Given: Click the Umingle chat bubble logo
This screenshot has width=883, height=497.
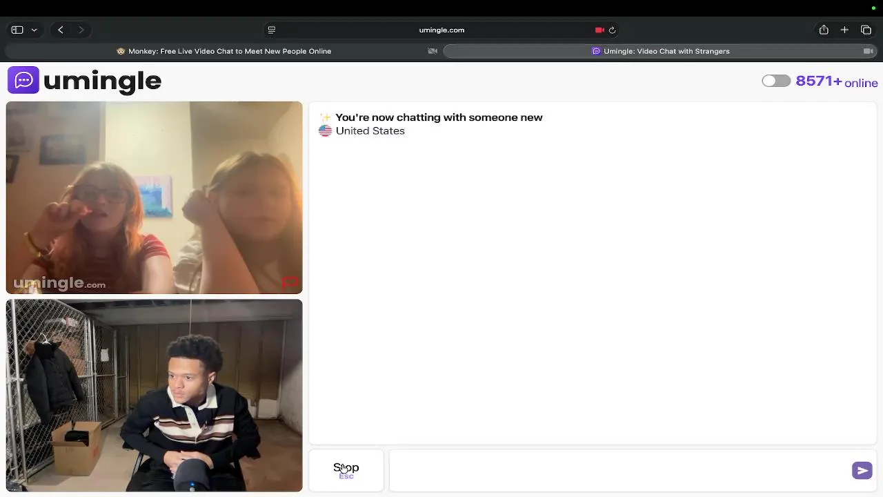Looking at the screenshot, I should [x=23, y=80].
